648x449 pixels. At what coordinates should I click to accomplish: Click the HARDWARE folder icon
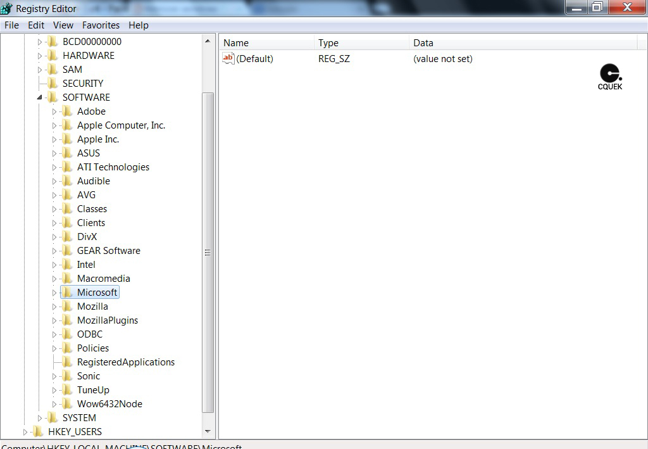[53, 55]
